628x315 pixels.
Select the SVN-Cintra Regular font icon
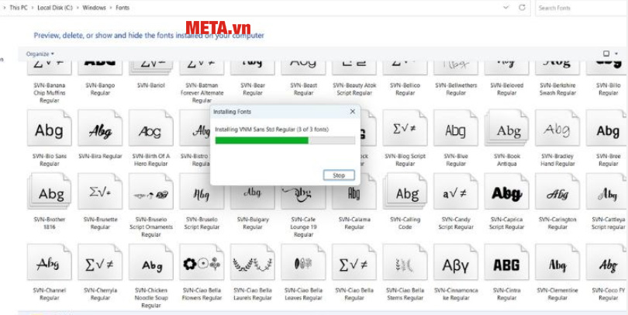(506, 262)
